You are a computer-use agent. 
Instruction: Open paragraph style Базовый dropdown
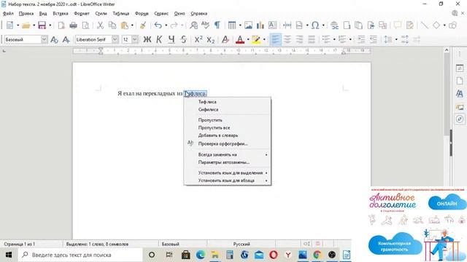(44, 39)
